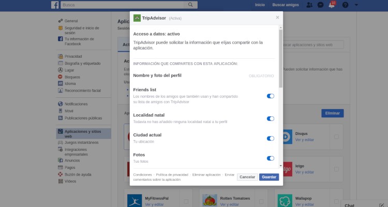Screen dimensions: 388x207
Task: Open the help question mark icon
Action: (x=345, y=5)
